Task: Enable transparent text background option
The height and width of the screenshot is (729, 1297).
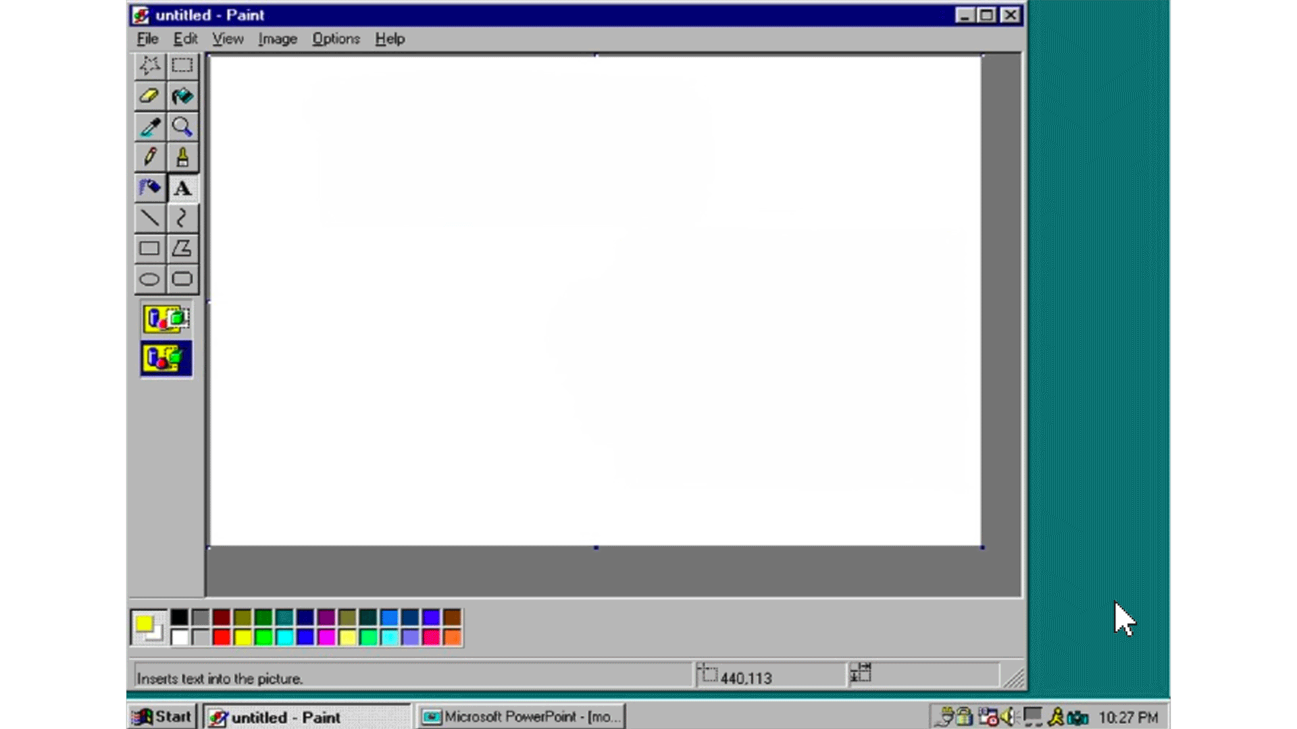Action: click(x=166, y=358)
